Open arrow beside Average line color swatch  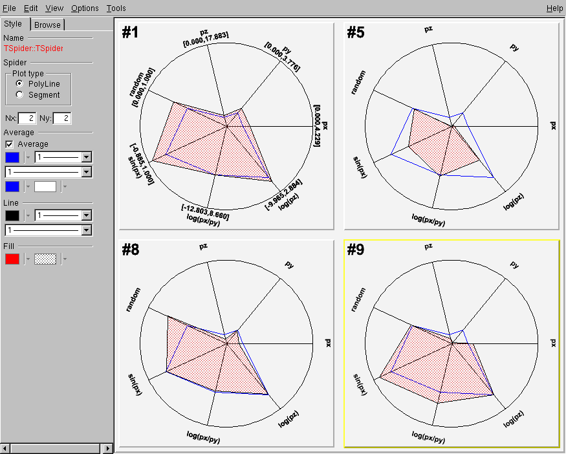tap(28, 157)
